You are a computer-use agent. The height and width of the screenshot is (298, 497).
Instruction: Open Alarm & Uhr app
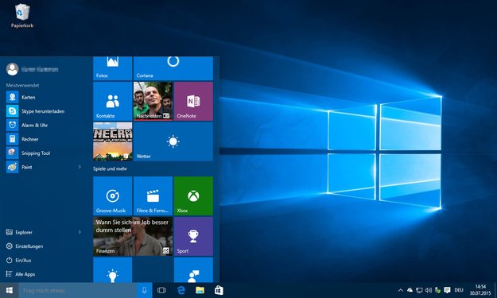pos(43,125)
